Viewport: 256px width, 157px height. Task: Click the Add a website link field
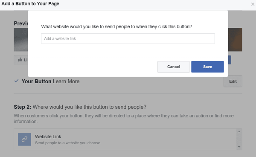pos(128,38)
